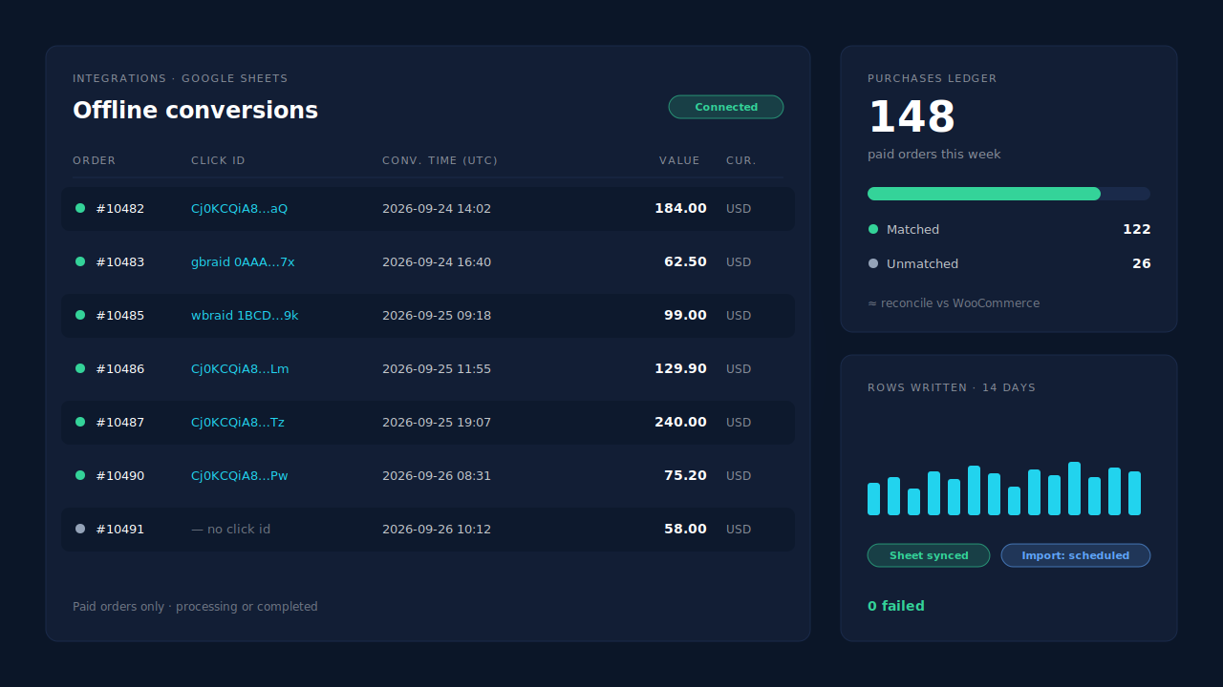Click the 148 paid orders total
The height and width of the screenshot is (687, 1223).
pyautogui.click(x=912, y=117)
